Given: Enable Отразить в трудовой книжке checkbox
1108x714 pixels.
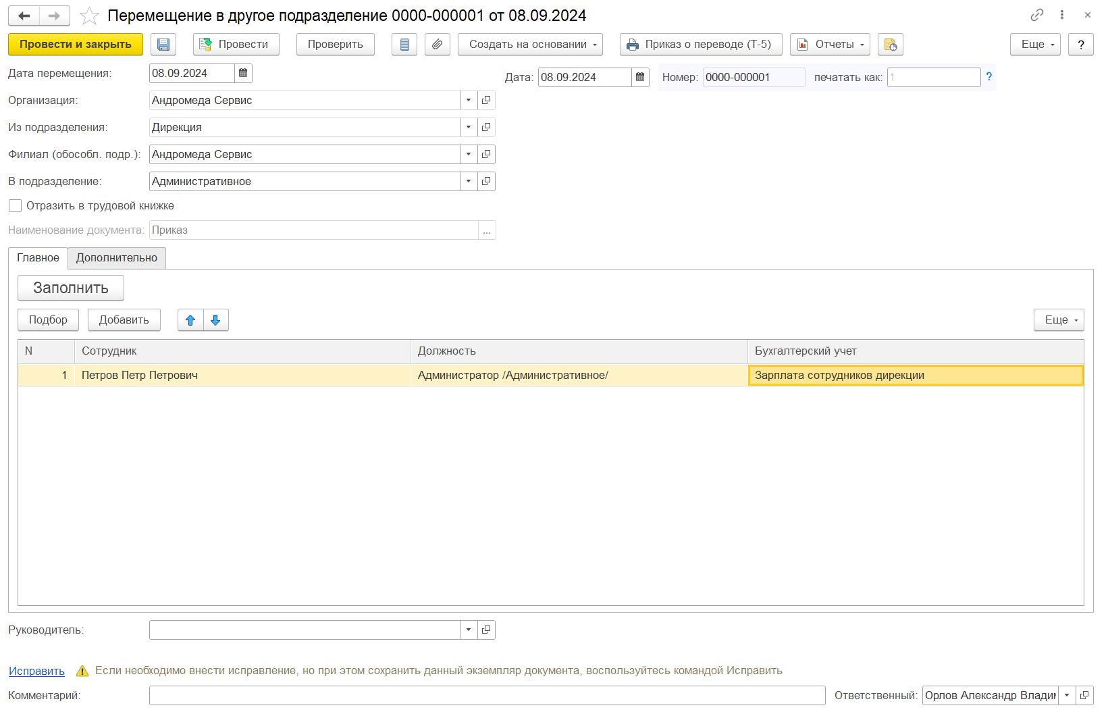Looking at the screenshot, I should point(16,205).
